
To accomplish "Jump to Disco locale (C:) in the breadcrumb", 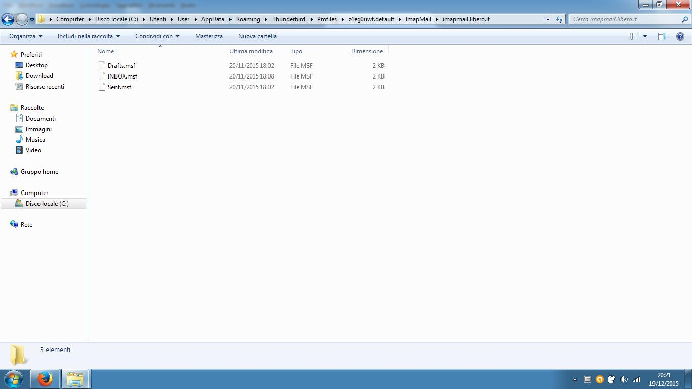I will (x=117, y=19).
